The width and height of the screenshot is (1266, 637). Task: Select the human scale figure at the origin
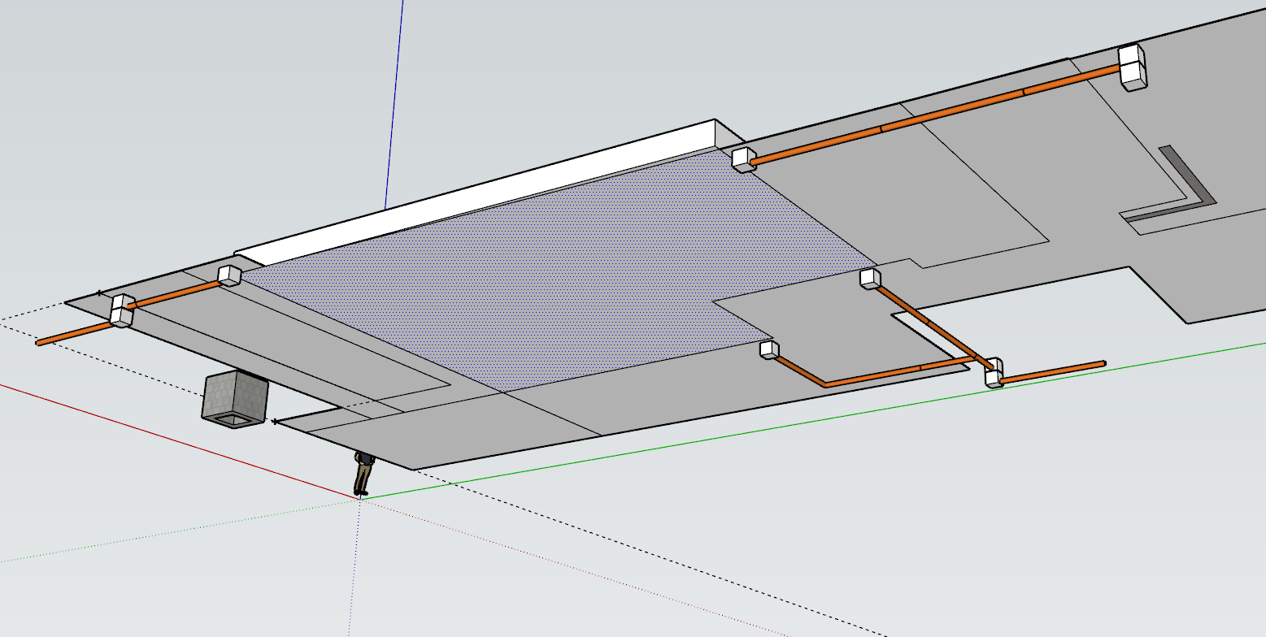(x=363, y=474)
